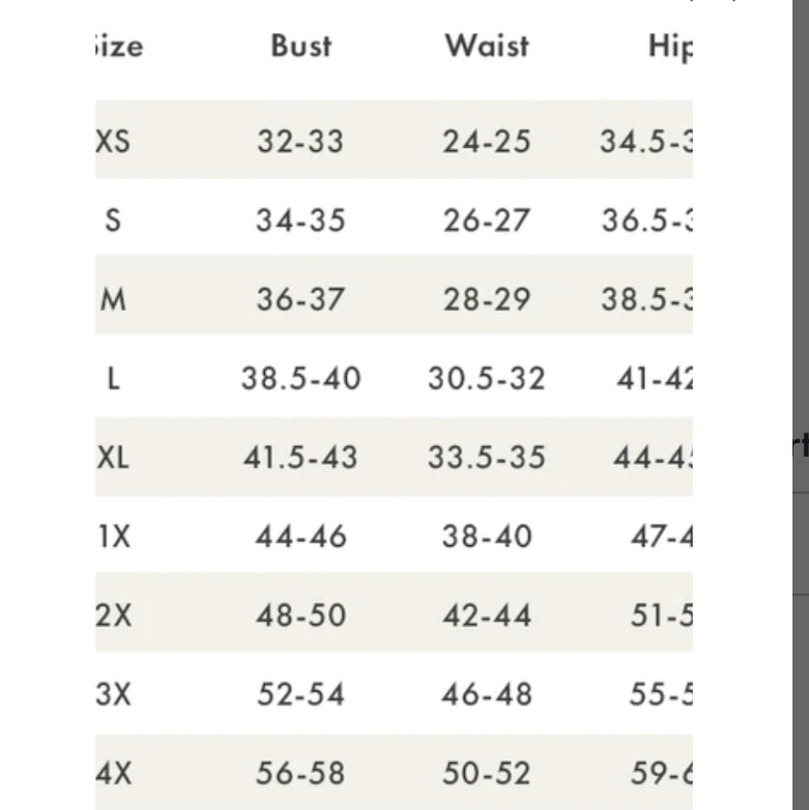Select the XS size row label

point(113,141)
